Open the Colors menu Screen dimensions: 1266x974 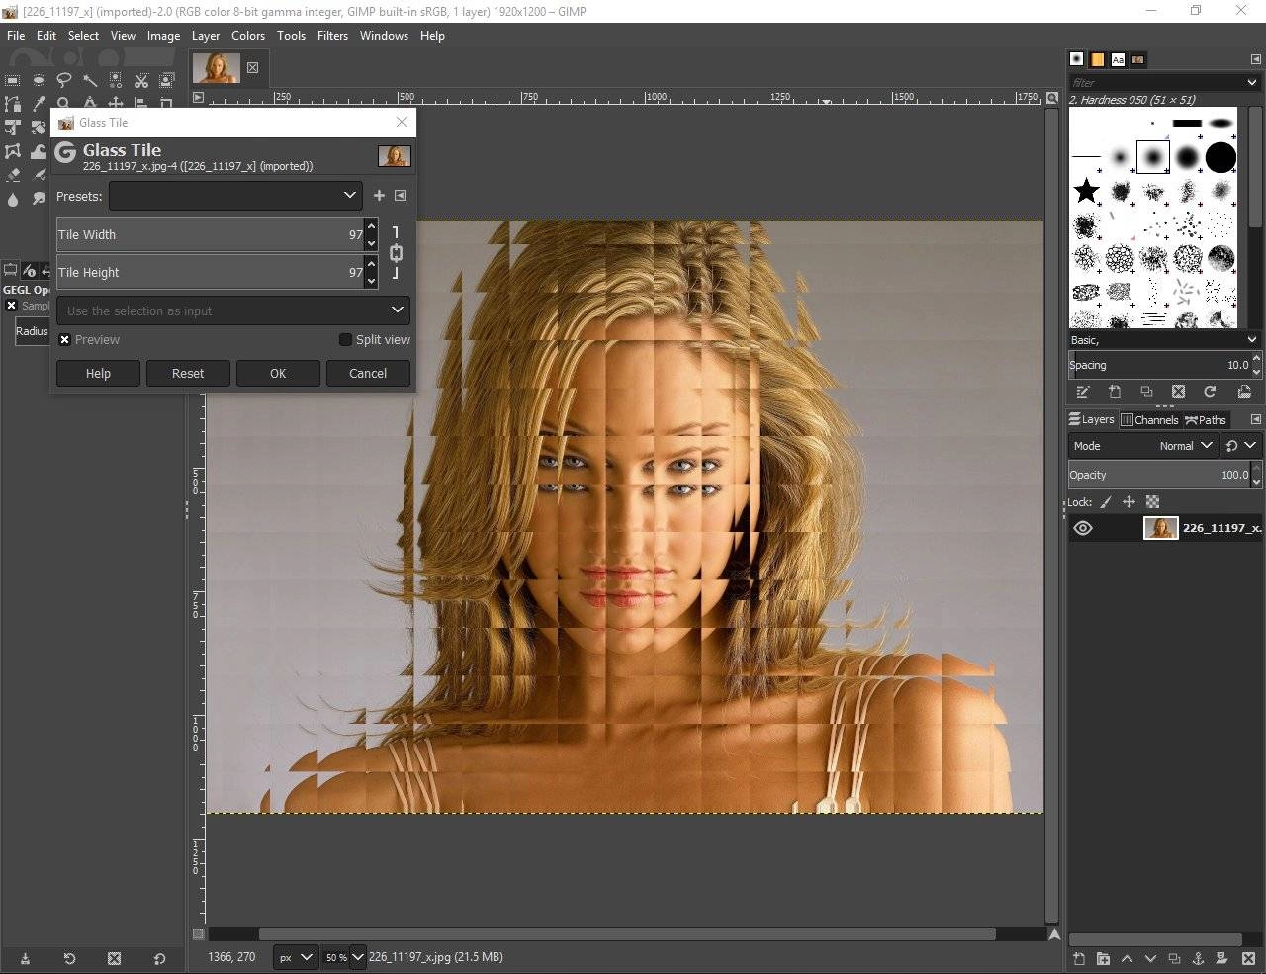tap(248, 35)
